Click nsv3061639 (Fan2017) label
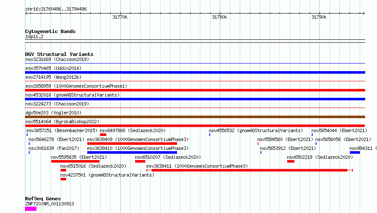This screenshot has width=377, height=213. (x=54, y=148)
